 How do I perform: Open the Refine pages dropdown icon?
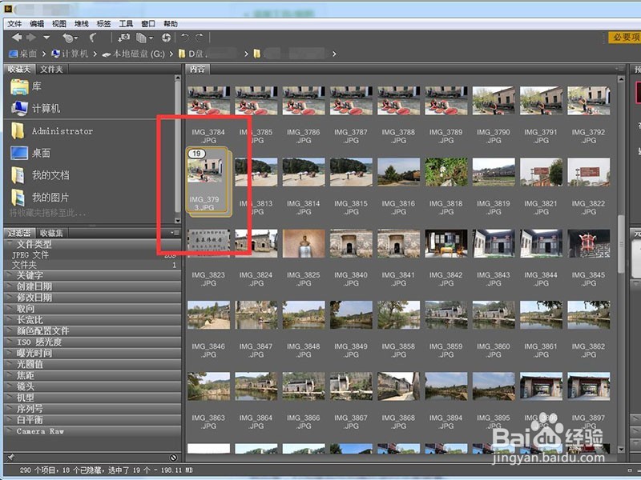(x=144, y=38)
